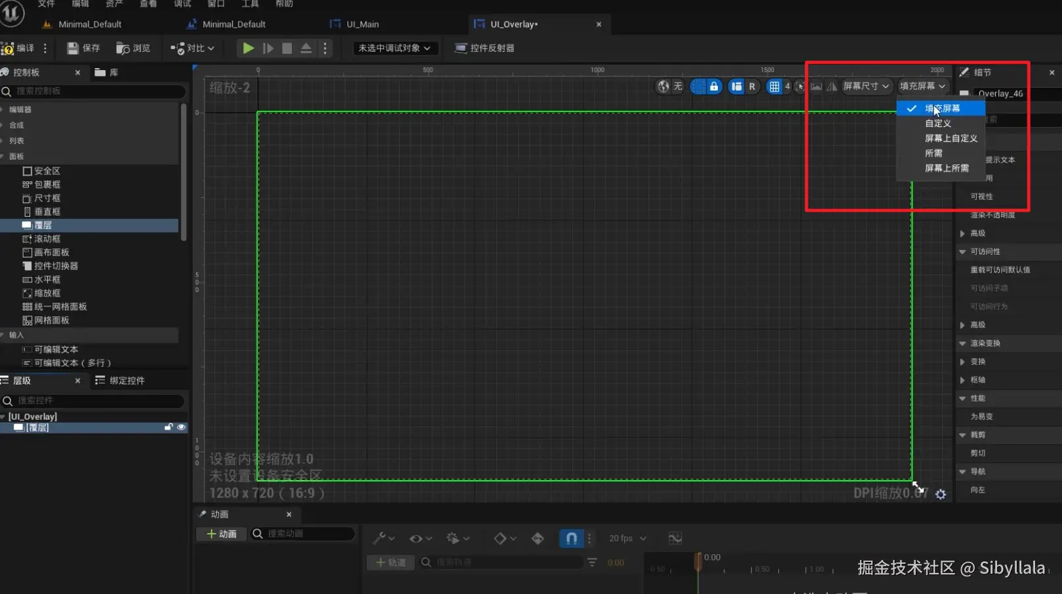The height and width of the screenshot is (594, 1062).
Task: Click the landscape image icon in the viewport toolbar
Action: click(816, 86)
